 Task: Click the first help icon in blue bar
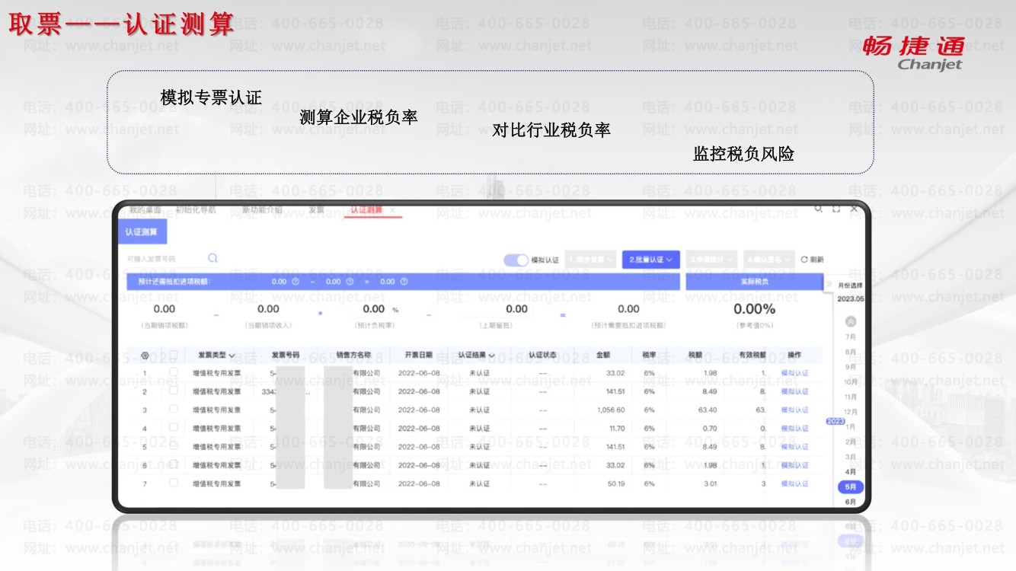click(x=295, y=282)
